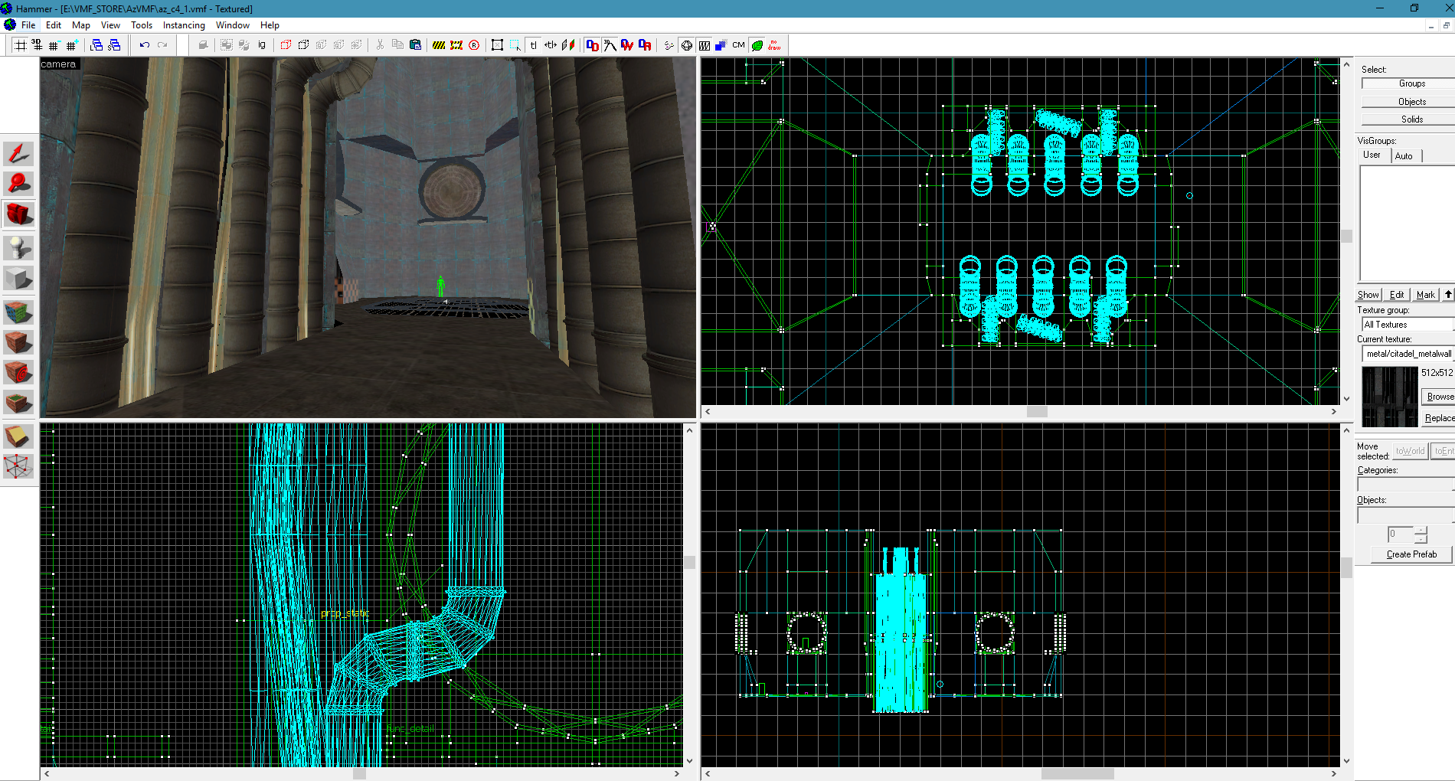Toggle the 3D displacement draw icon
This screenshot has width=1455, height=781.
(610, 45)
